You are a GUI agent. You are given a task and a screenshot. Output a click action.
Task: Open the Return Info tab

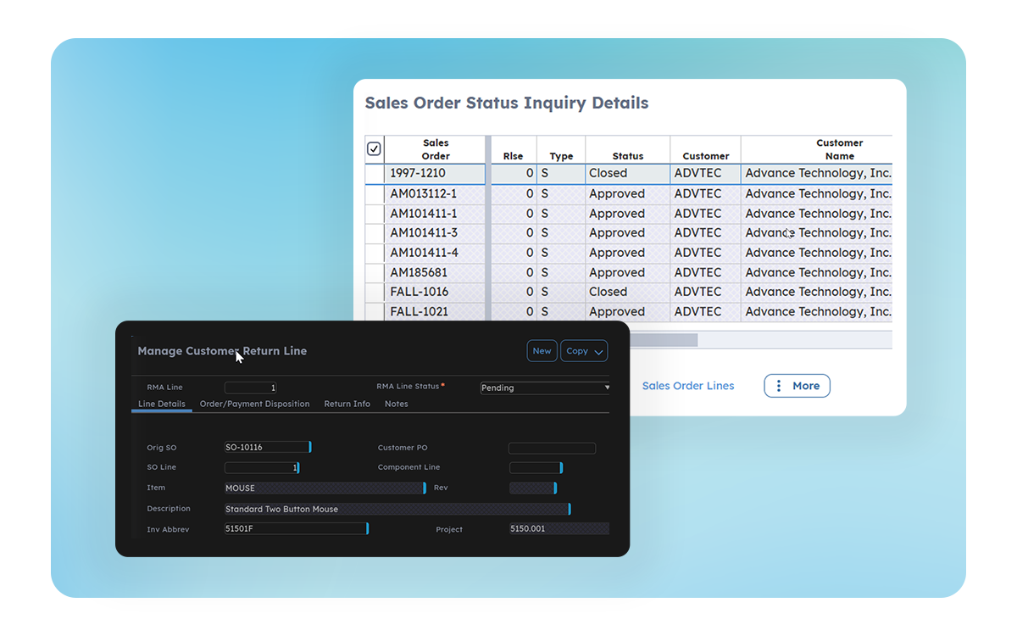(347, 404)
